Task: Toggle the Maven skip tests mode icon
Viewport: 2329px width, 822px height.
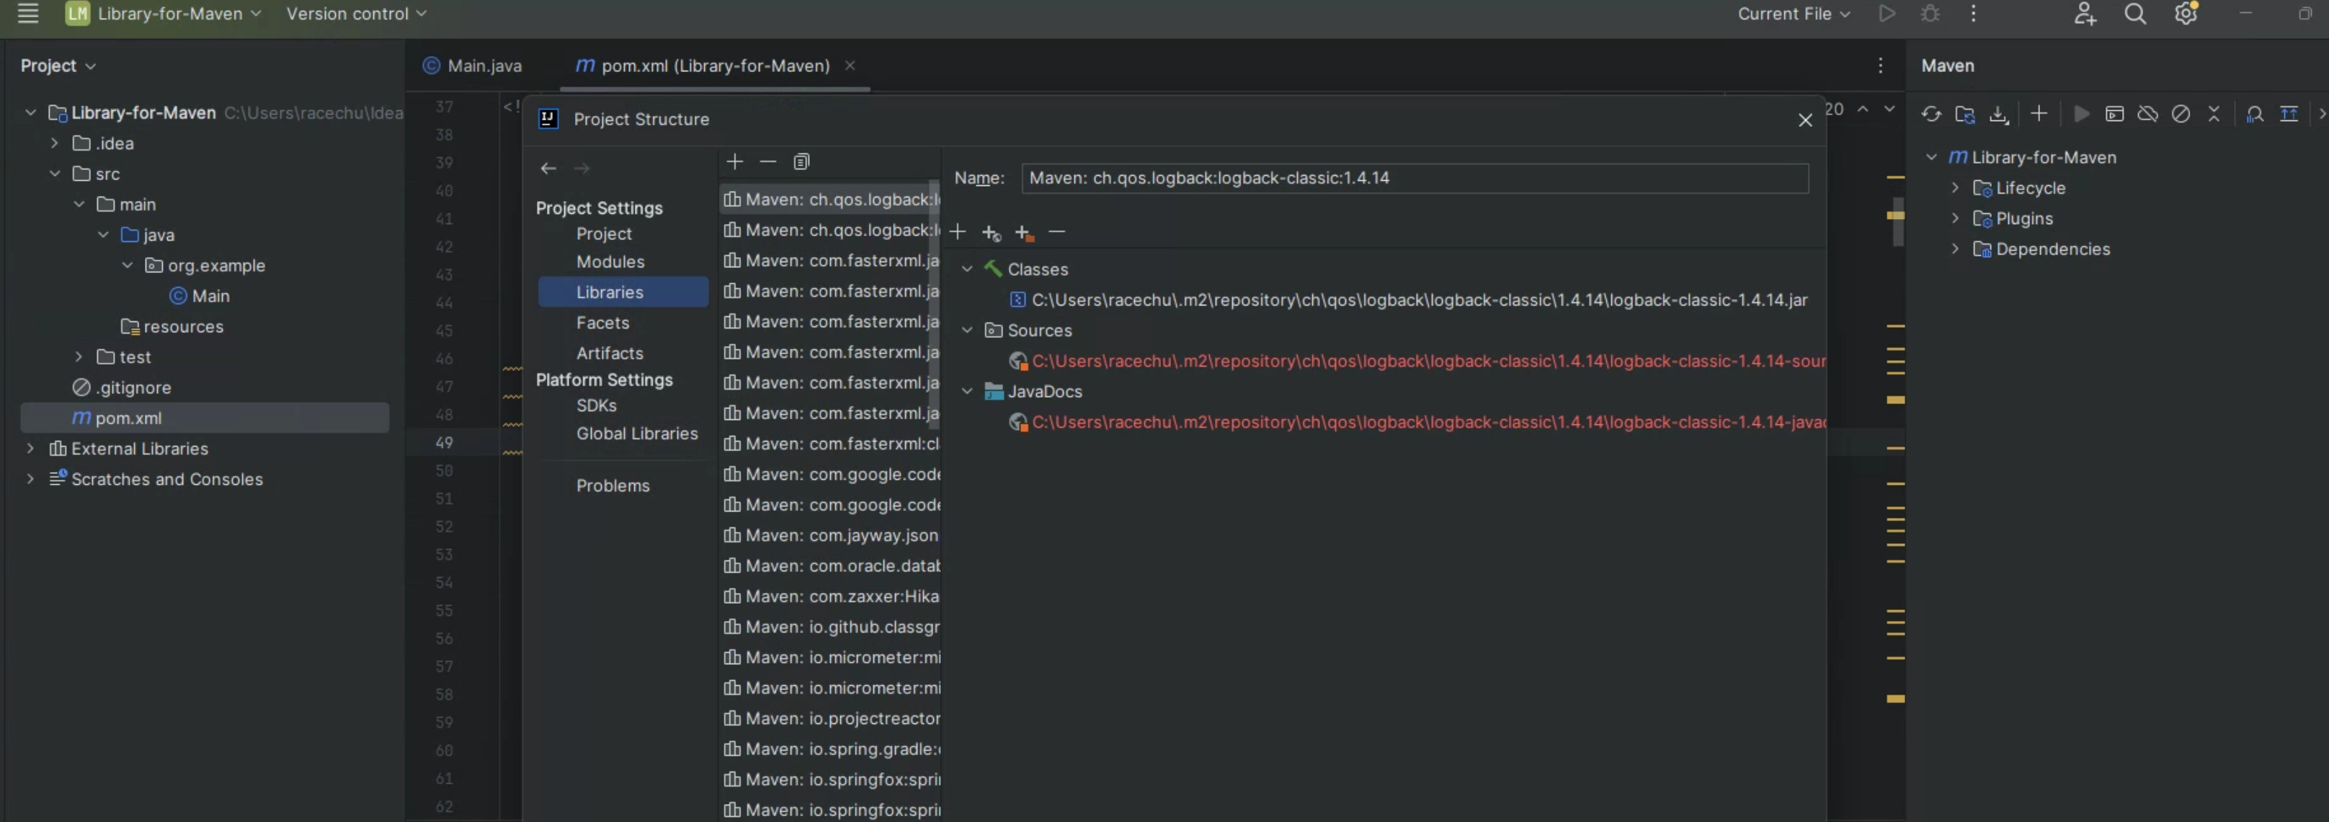Action: (x=2181, y=114)
